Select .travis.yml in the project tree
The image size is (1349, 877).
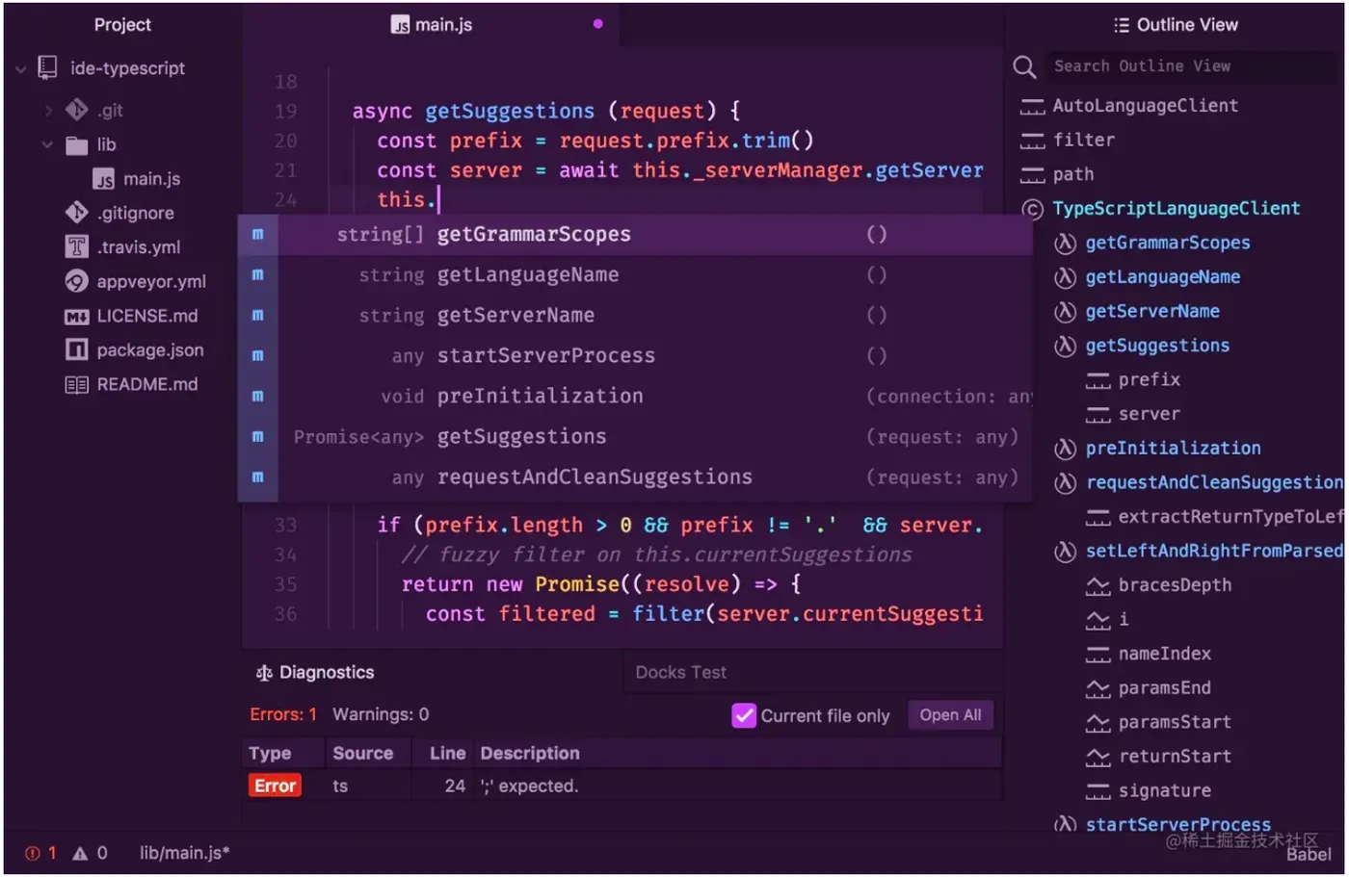pyautogui.click(x=139, y=247)
